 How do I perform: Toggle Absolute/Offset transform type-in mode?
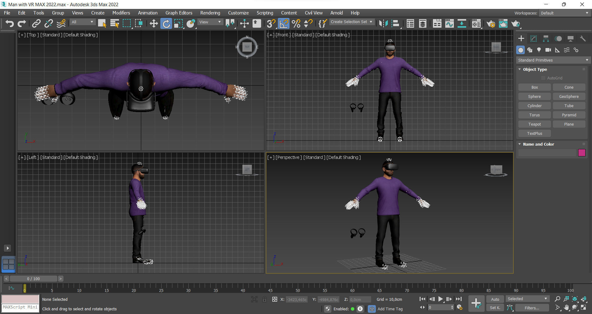point(274,299)
